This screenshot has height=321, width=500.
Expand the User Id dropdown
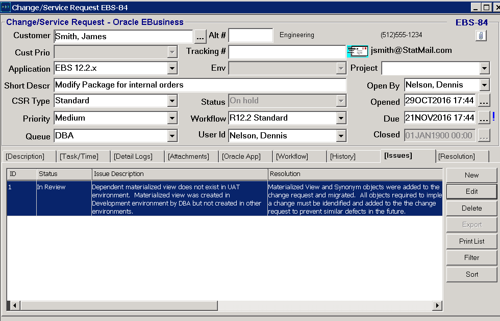pyautogui.click(x=341, y=136)
